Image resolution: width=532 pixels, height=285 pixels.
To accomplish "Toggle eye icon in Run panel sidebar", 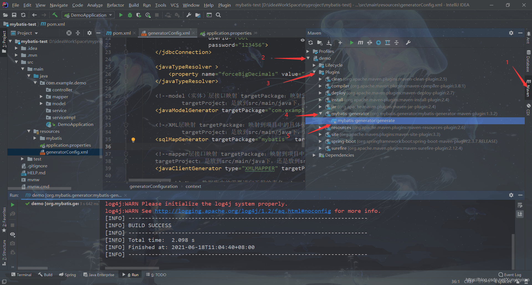I will 12,234.
